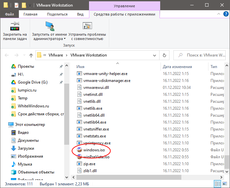The height and width of the screenshot is (188, 230).
Task: Click navigation pane scroll down arrow
Action: [67, 177]
